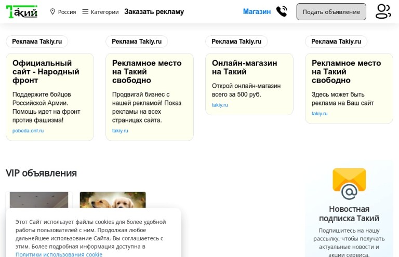Click the first Реклама Takiy.ru label

pos(37,42)
